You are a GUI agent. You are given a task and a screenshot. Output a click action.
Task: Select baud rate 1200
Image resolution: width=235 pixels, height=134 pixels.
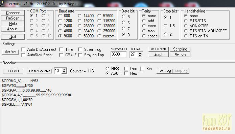pos(60,21)
